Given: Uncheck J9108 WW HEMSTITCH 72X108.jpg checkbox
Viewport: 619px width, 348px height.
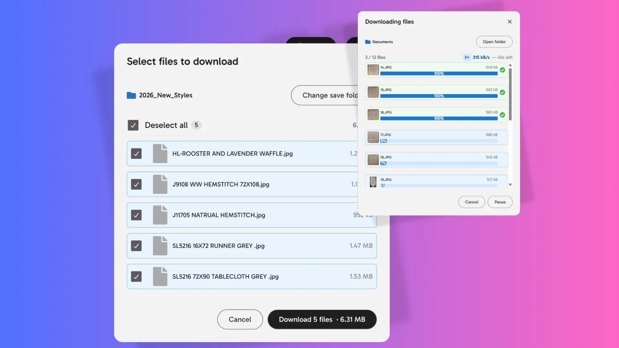Looking at the screenshot, I should (136, 184).
